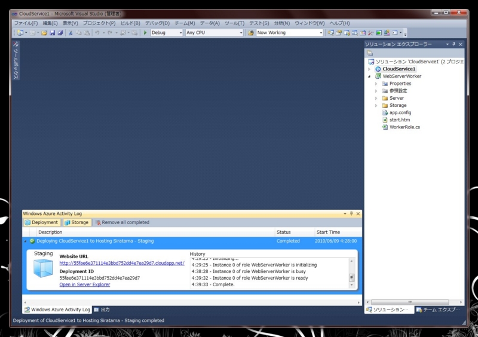Select app.config in Solution Explorer
The height and width of the screenshot is (337, 478).
coord(400,112)
